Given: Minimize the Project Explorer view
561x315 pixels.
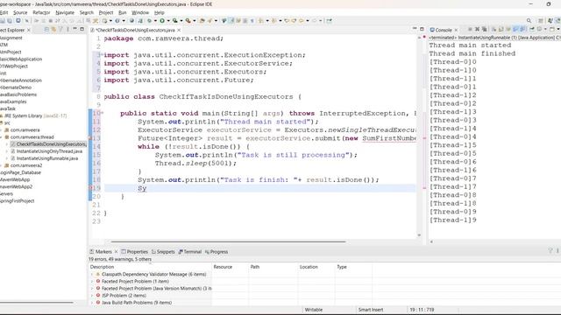Looking at the screenshot, I should coord(75,29).
